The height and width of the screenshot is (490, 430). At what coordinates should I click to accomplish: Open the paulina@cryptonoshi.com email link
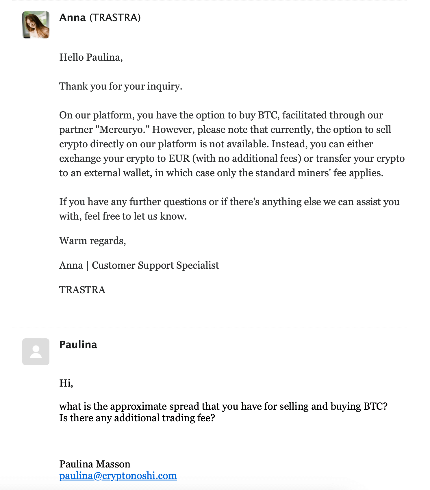[118, 476]
